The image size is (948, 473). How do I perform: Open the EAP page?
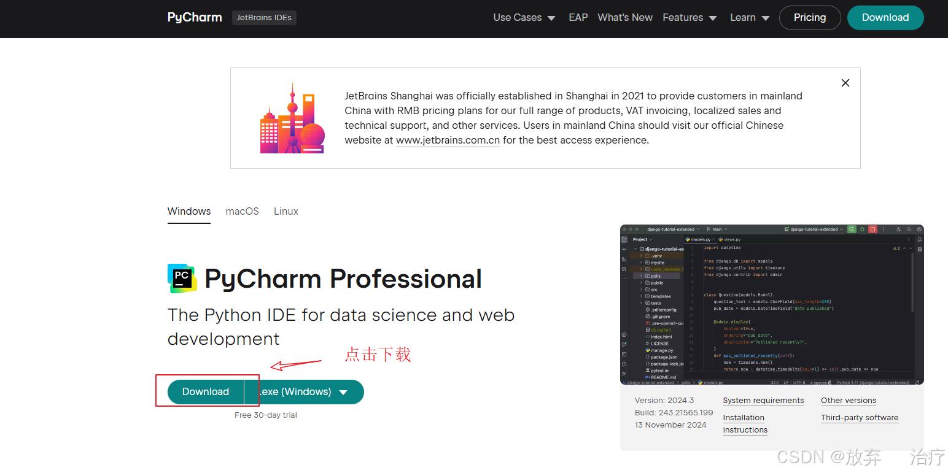[578, 18]
